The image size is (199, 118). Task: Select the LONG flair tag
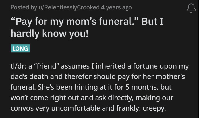click(x=20, y=48)
